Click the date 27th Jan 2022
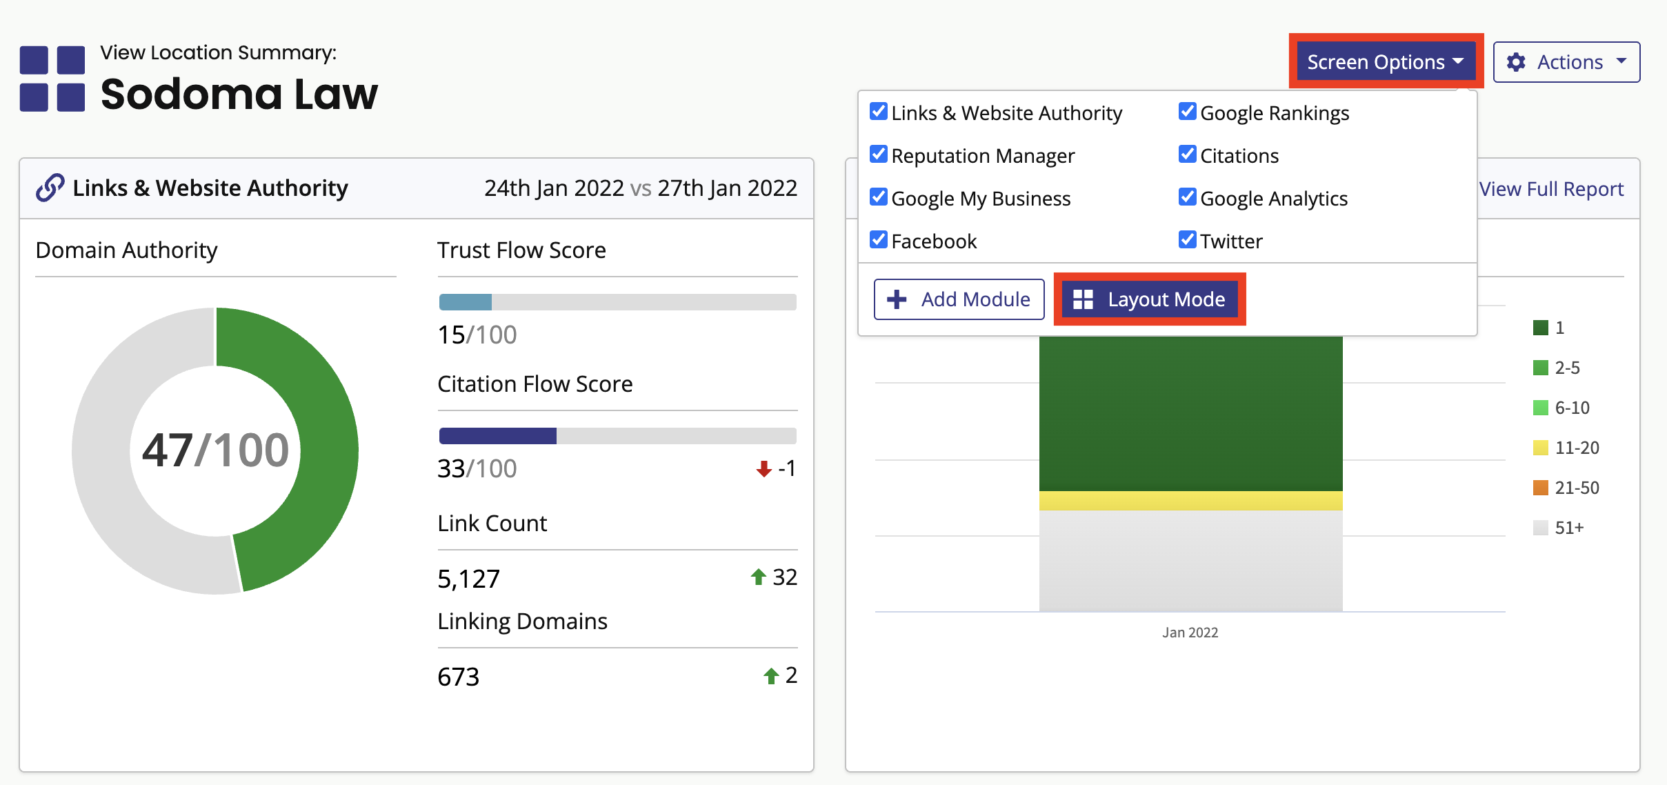This screenshot has width=1667, height=785. tap(728, 188)
